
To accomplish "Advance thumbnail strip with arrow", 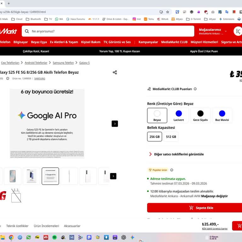I will 113,176.
